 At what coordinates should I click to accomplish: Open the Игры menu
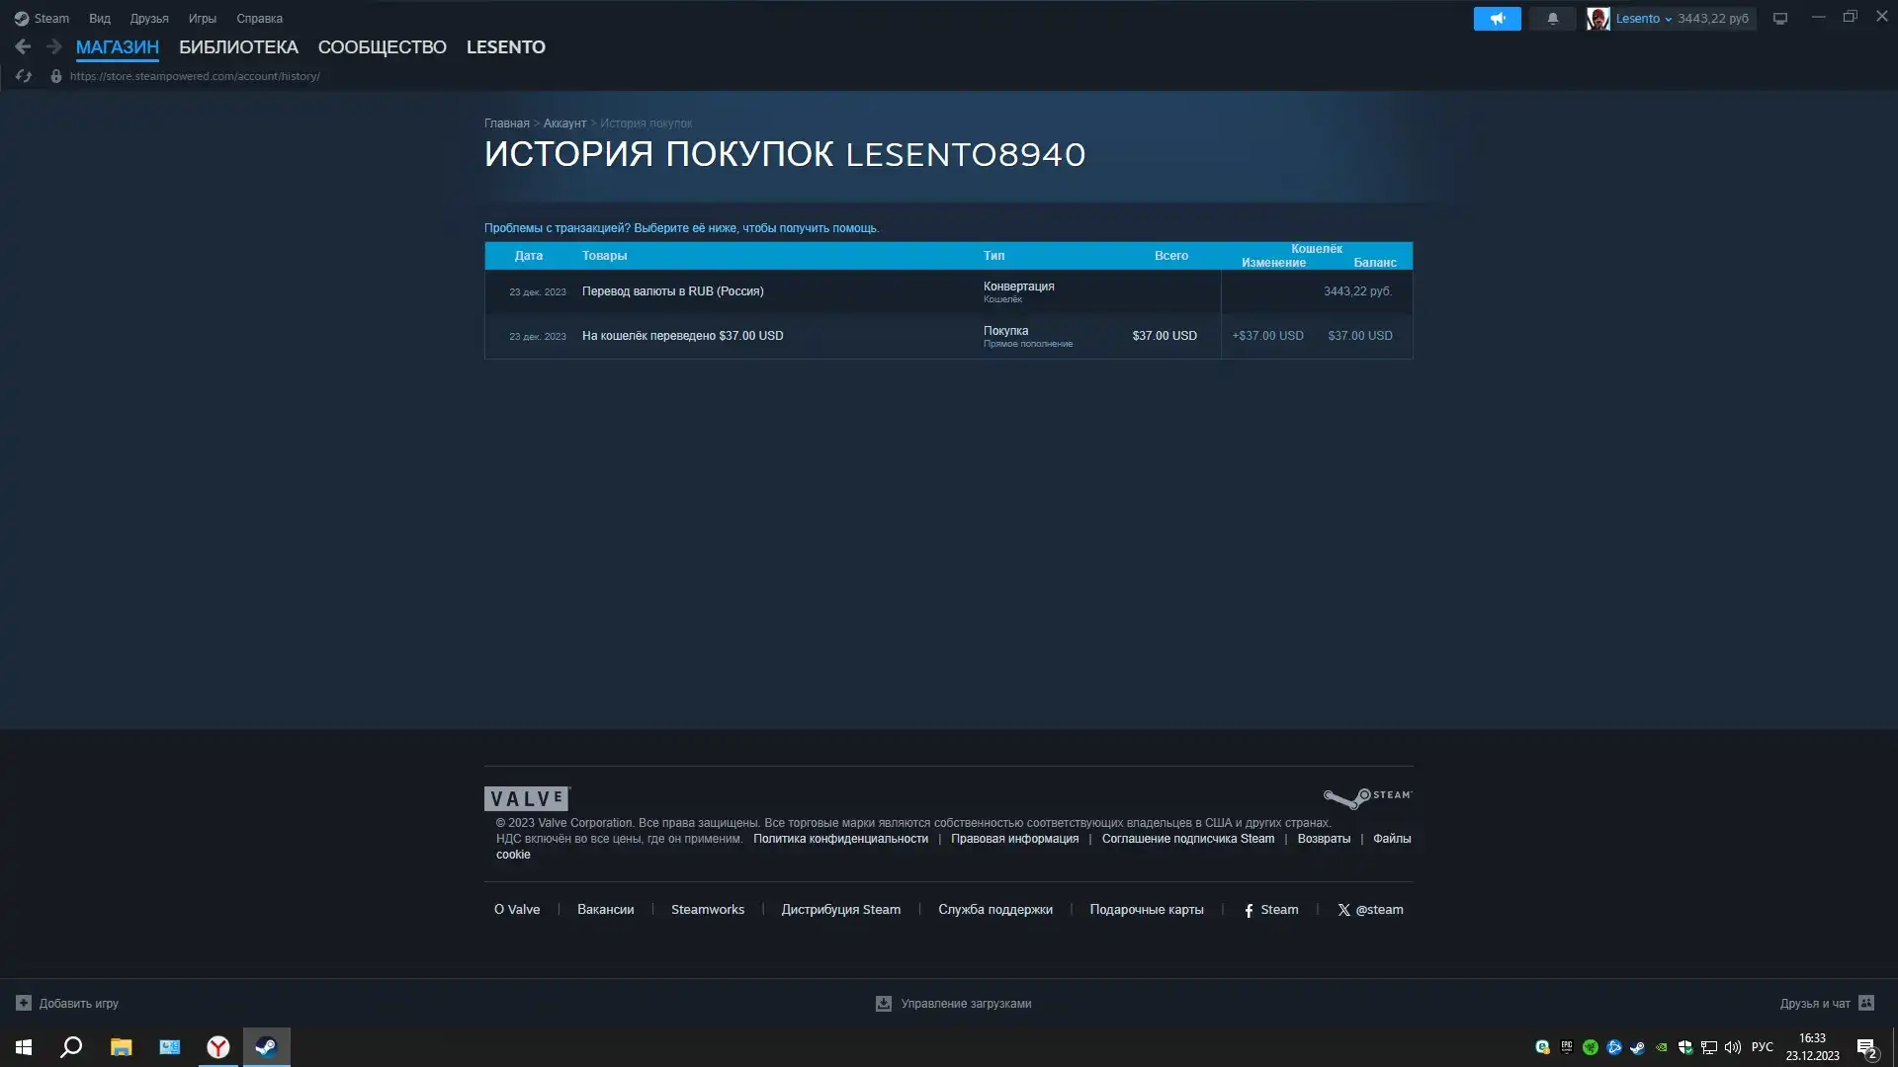(202, 19)
